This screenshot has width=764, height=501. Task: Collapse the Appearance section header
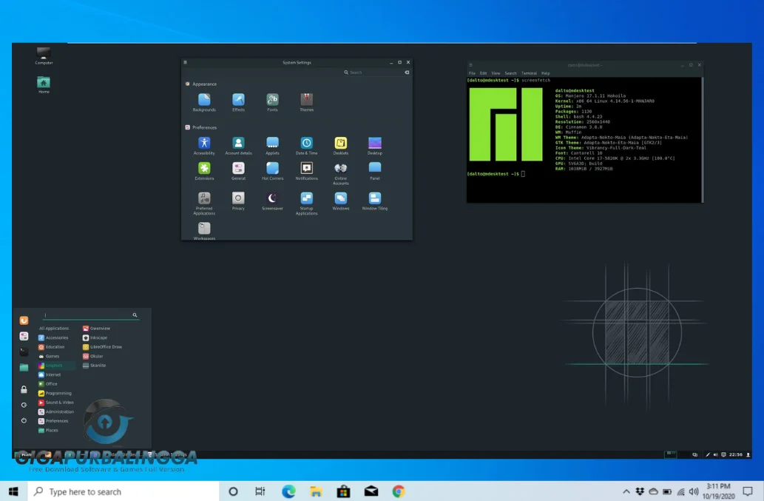click(x=204, y=84)
